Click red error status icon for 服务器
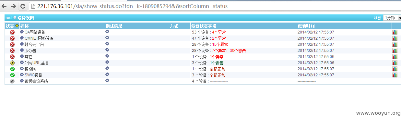 click(12, 50)
